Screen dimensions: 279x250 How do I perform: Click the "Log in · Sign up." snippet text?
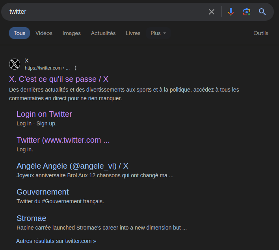[x=37, y=123]
